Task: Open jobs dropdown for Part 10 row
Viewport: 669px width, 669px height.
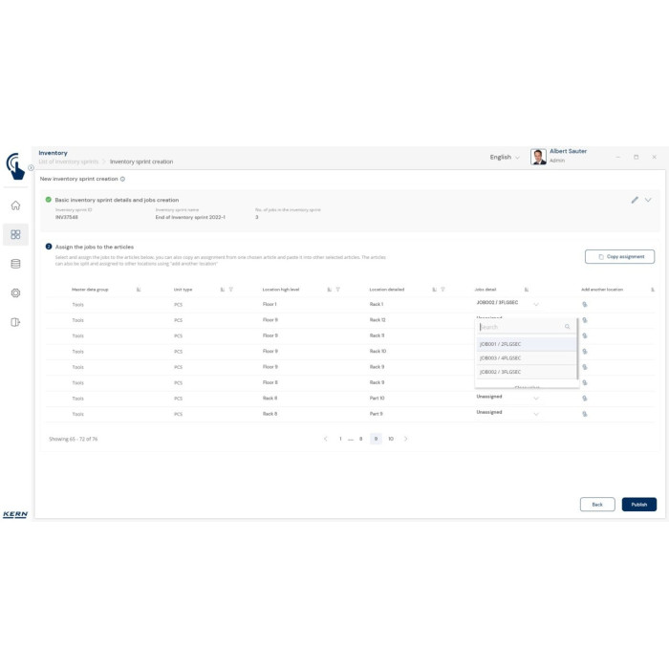Action: click(536, 399)
